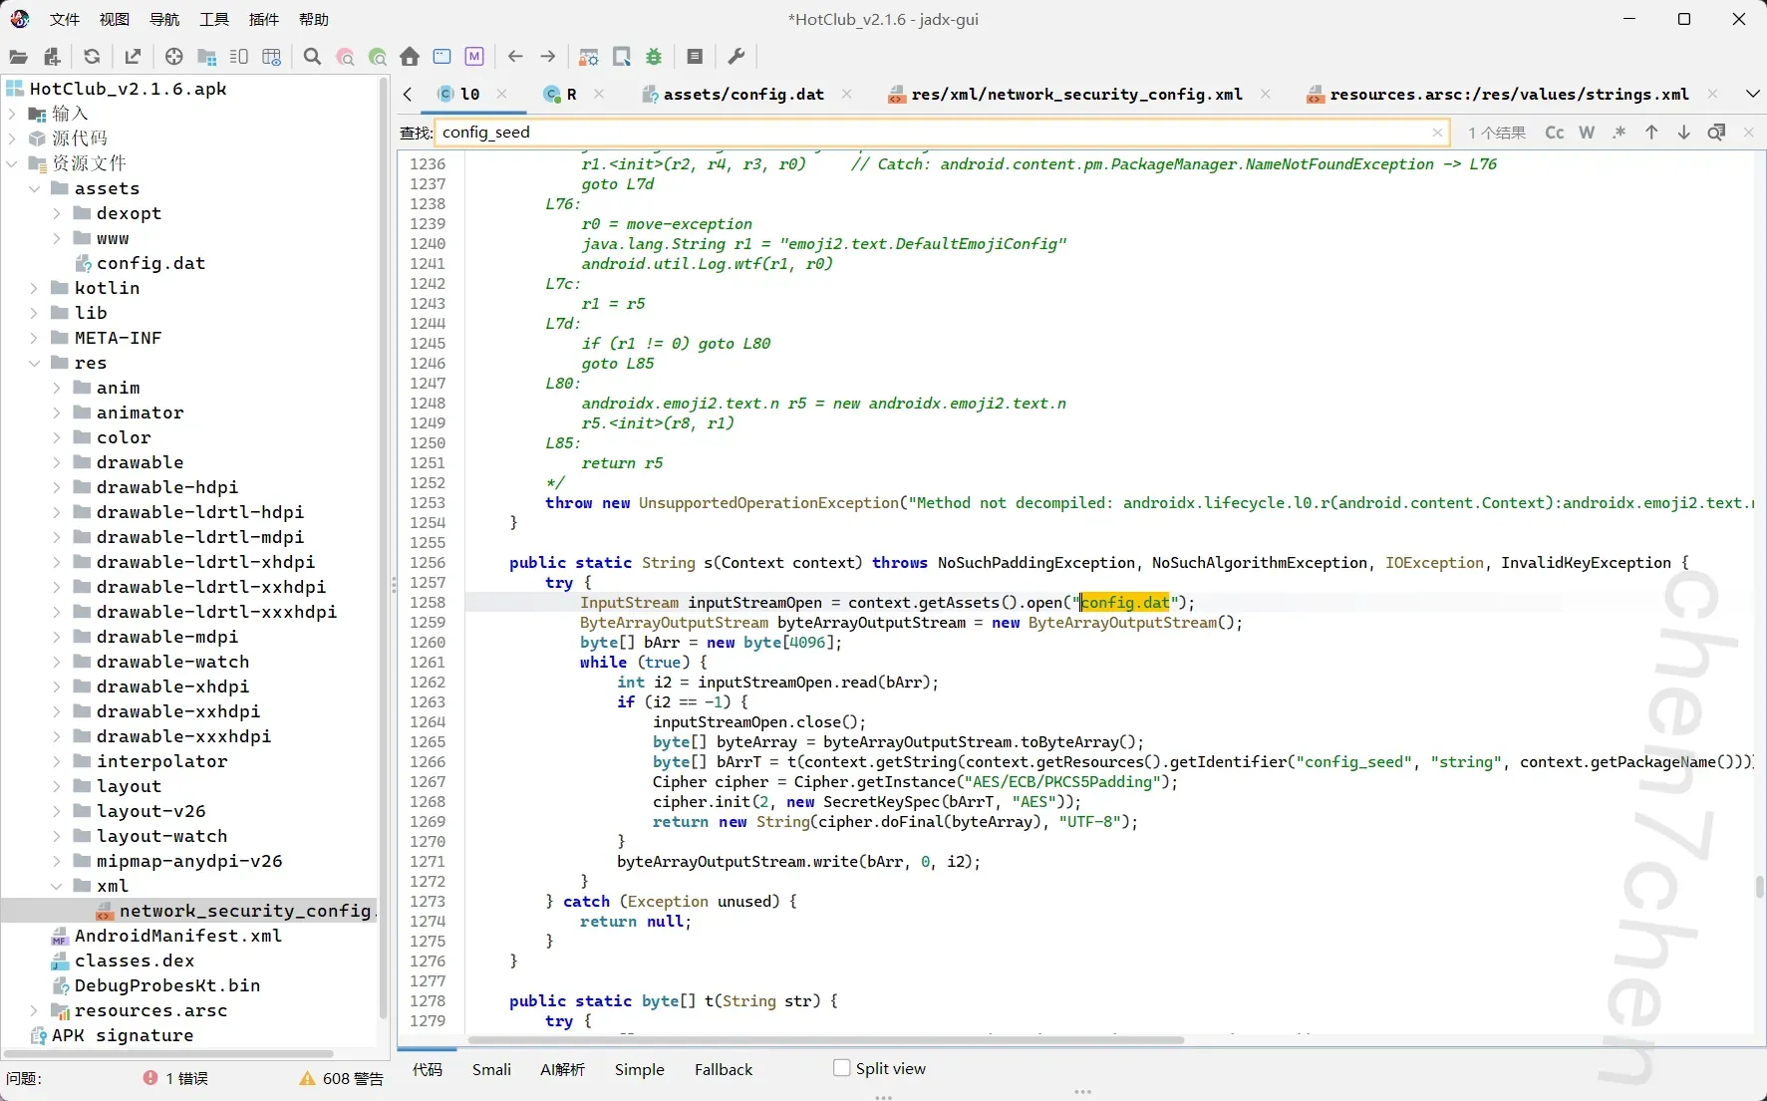1767x1101 pixels.
Task: Toggle whole word W search option
Action: coord(1587,133)
